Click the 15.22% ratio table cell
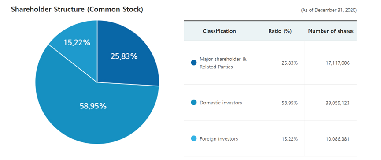Image resolution: width=381 pixels, height=160 pixels. click(289, 139)
